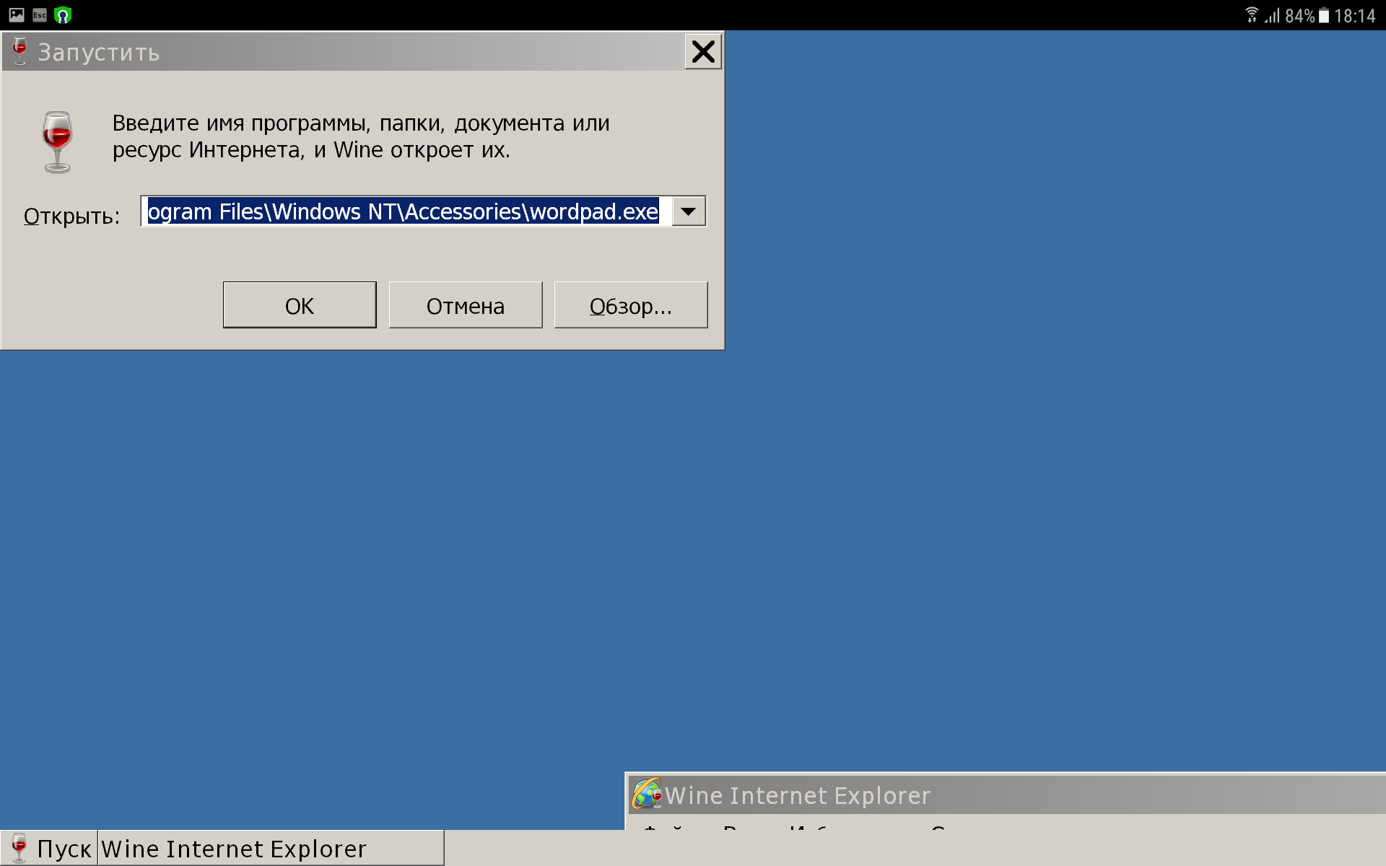1386x866 pixels.
Task: Close the Запустить dialog with the X
Action: point(703,52)
